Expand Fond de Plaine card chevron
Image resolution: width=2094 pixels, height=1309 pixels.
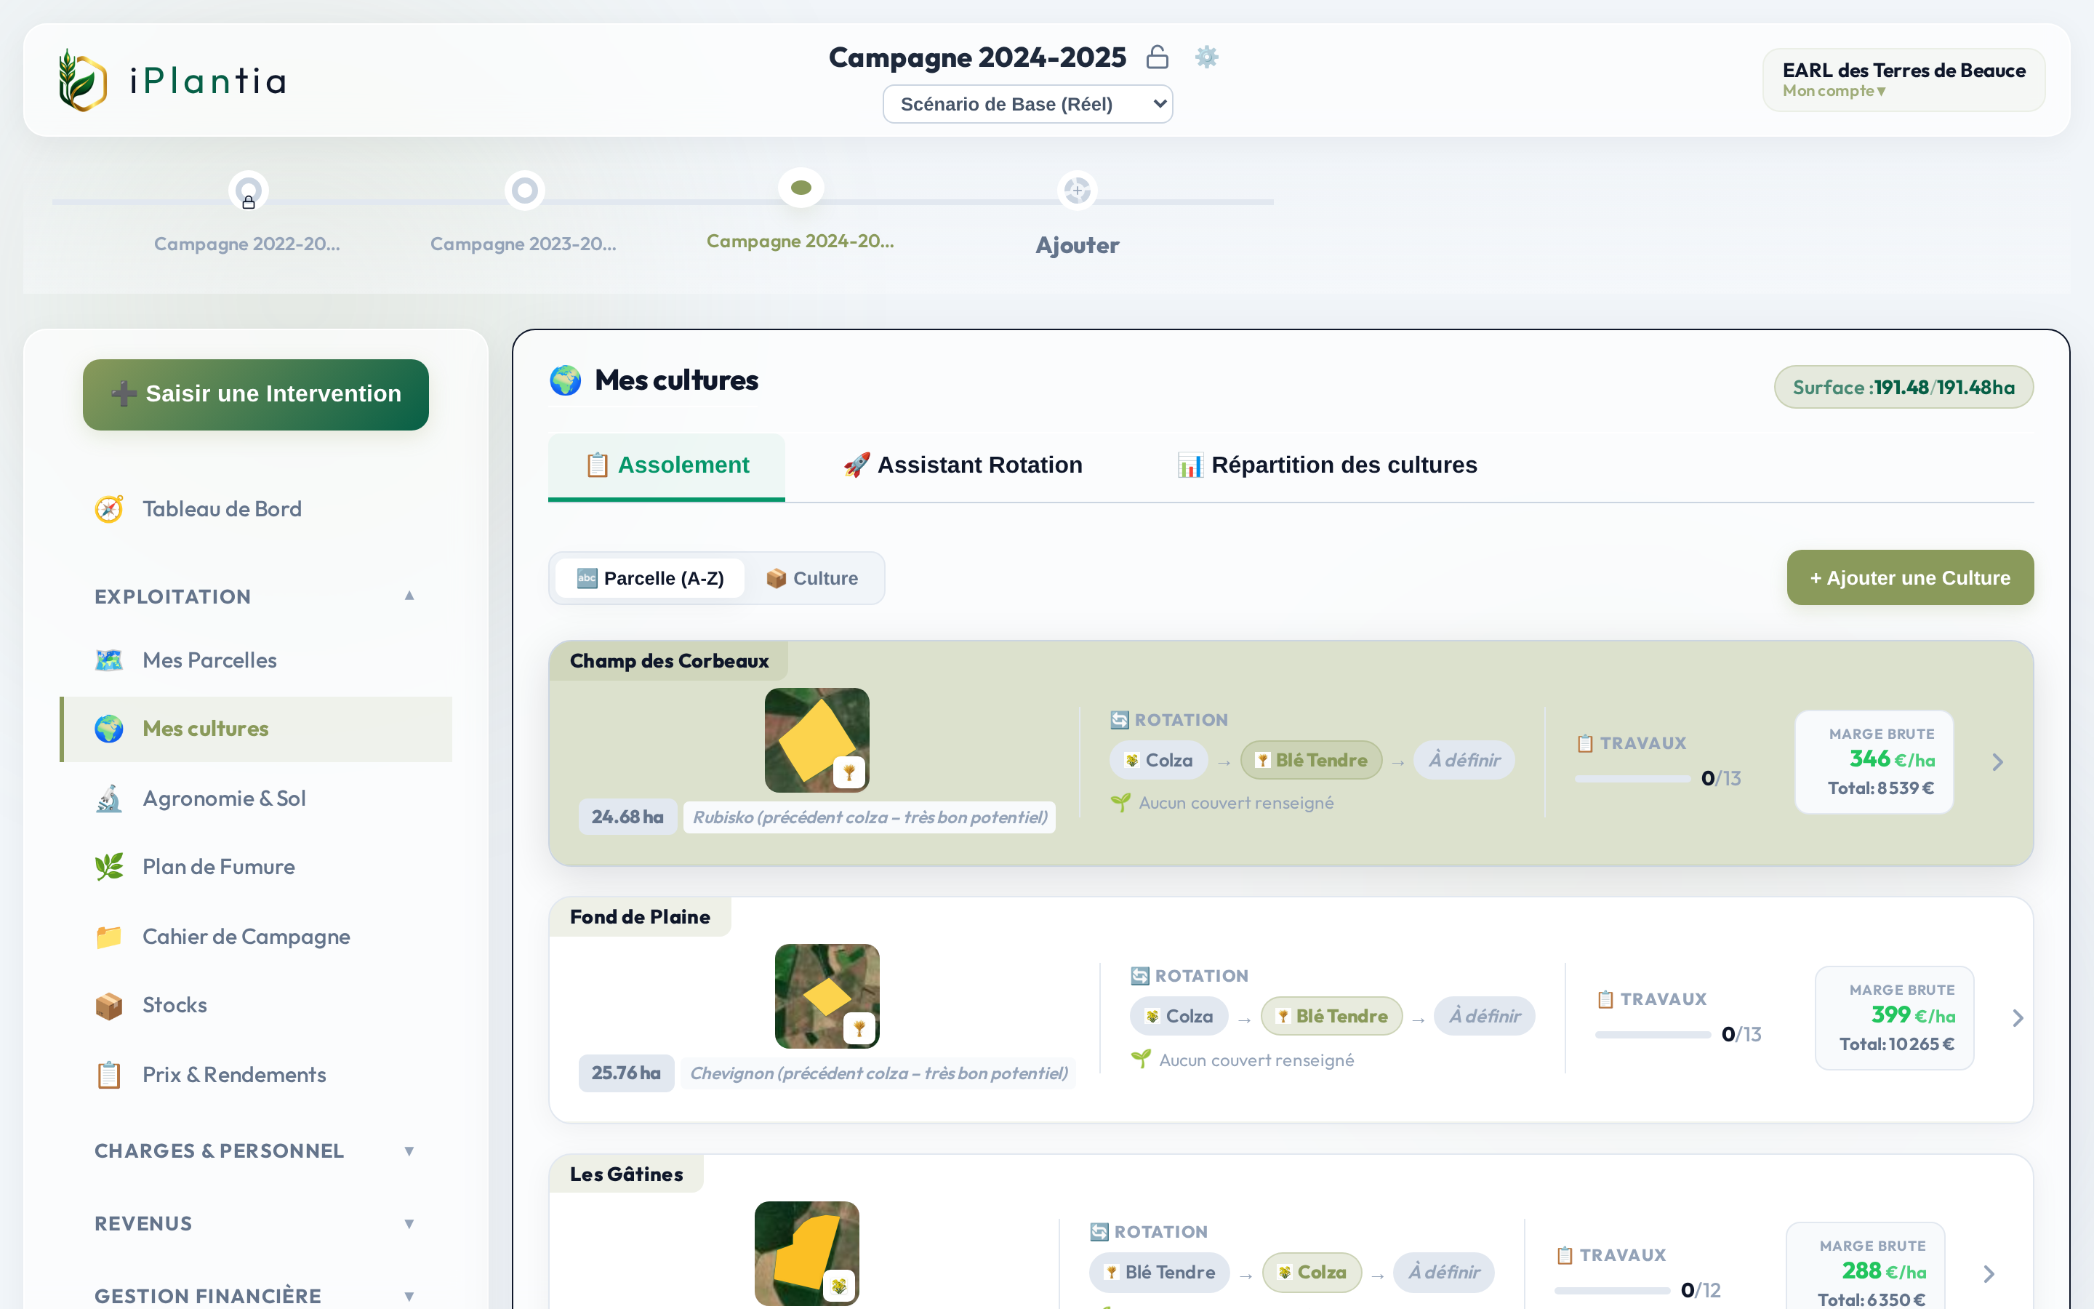(2018, 1018)
